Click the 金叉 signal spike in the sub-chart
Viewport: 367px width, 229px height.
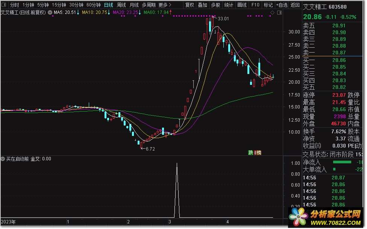[177, 190]
